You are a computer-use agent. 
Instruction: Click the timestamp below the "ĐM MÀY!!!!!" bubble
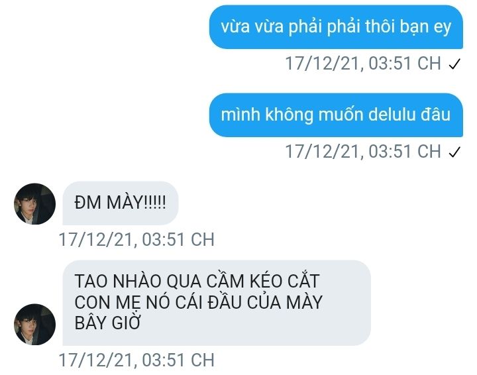pos(136,240)
